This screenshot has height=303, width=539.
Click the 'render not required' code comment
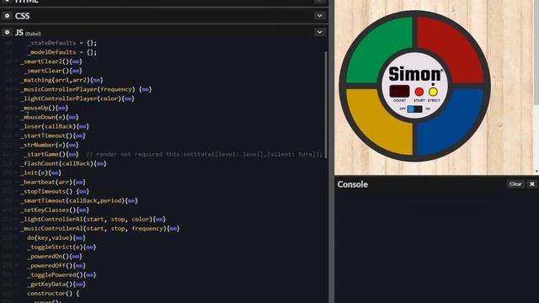[204, 154]
